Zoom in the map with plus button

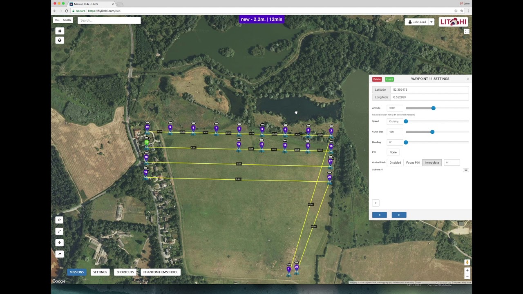coord(467,270)
